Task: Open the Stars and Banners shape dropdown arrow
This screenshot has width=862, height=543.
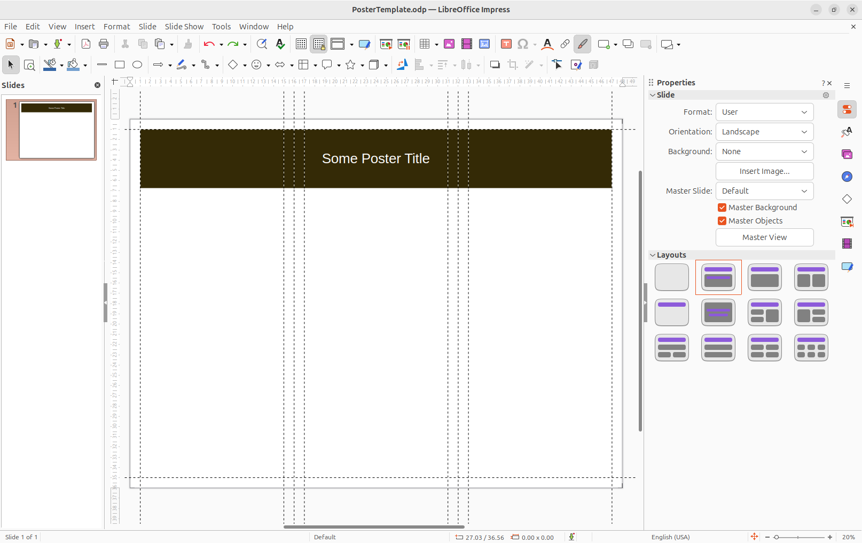Action: pos(362,65)
